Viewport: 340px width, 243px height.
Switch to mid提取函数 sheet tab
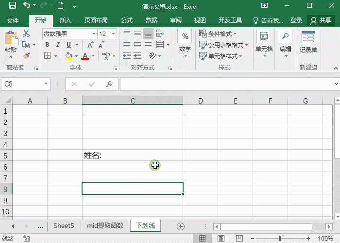point(105,226)
